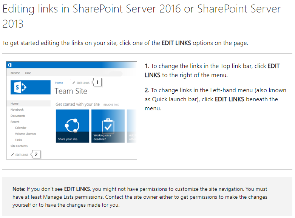Click the Editing links in SharePoint Server heading
Image resolution: width=295 pixels, height=218 pixels.
point(142,16)
